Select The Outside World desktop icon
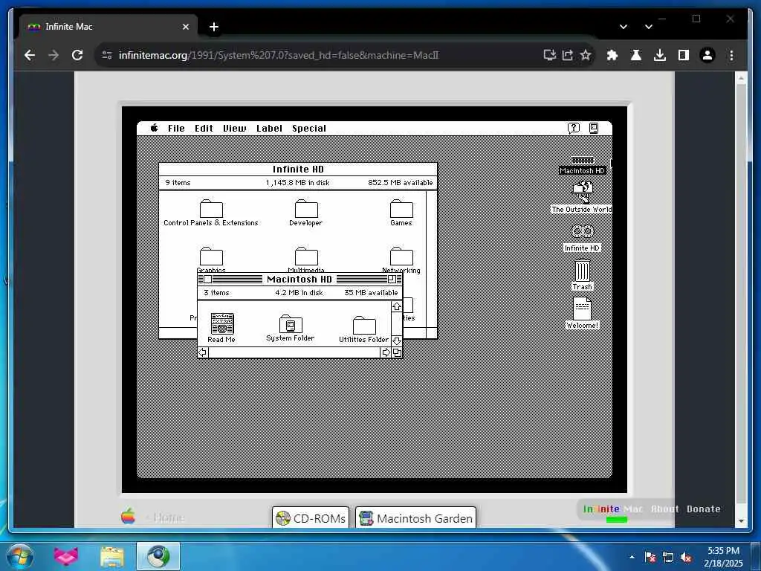Viewport: 761px width, 571px height. [x=582, y=197]
